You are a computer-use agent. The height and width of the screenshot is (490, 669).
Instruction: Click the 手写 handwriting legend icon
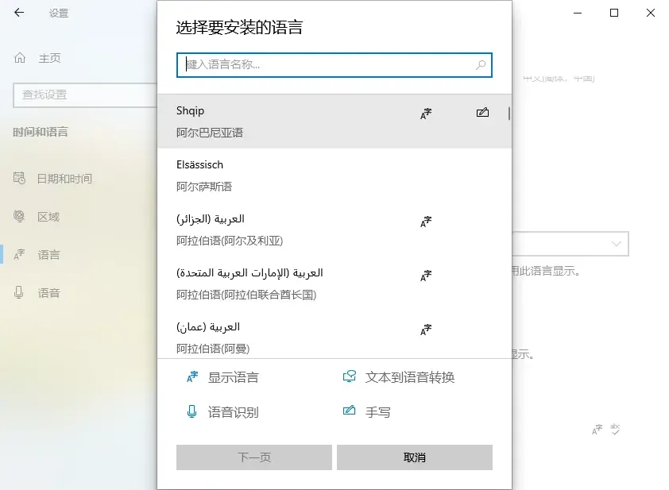pos(349,411)
